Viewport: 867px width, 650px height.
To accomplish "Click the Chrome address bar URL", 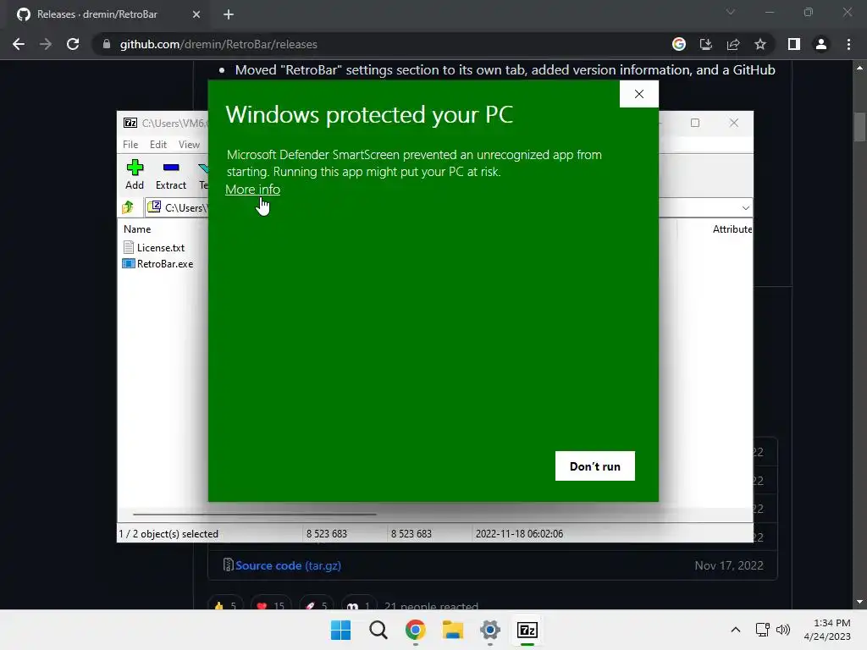I will click(x=218, y=44).
